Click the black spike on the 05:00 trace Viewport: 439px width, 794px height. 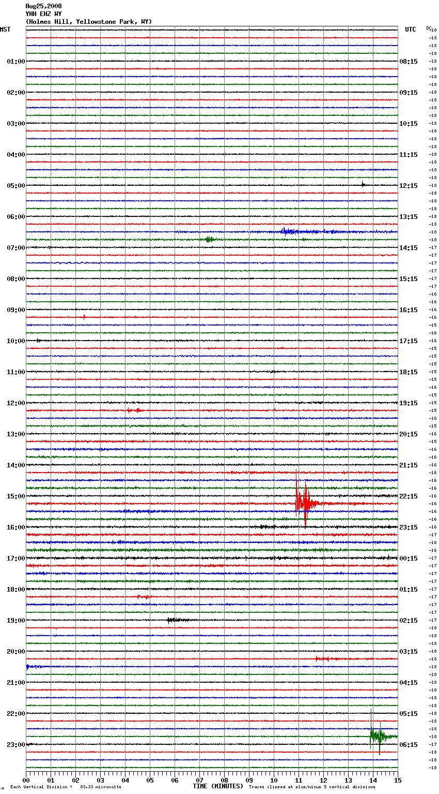[363, 184]
